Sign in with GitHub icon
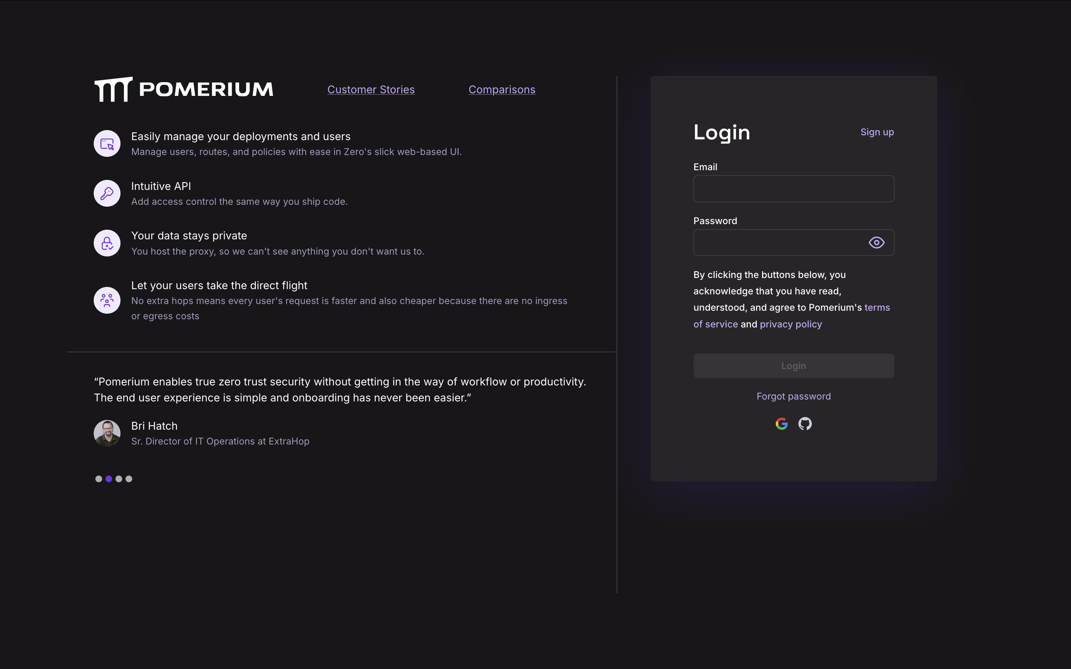 [805, 424]
